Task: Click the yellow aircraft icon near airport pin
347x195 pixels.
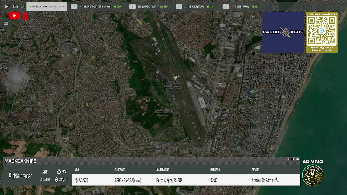Action: [x=178, y=77]
